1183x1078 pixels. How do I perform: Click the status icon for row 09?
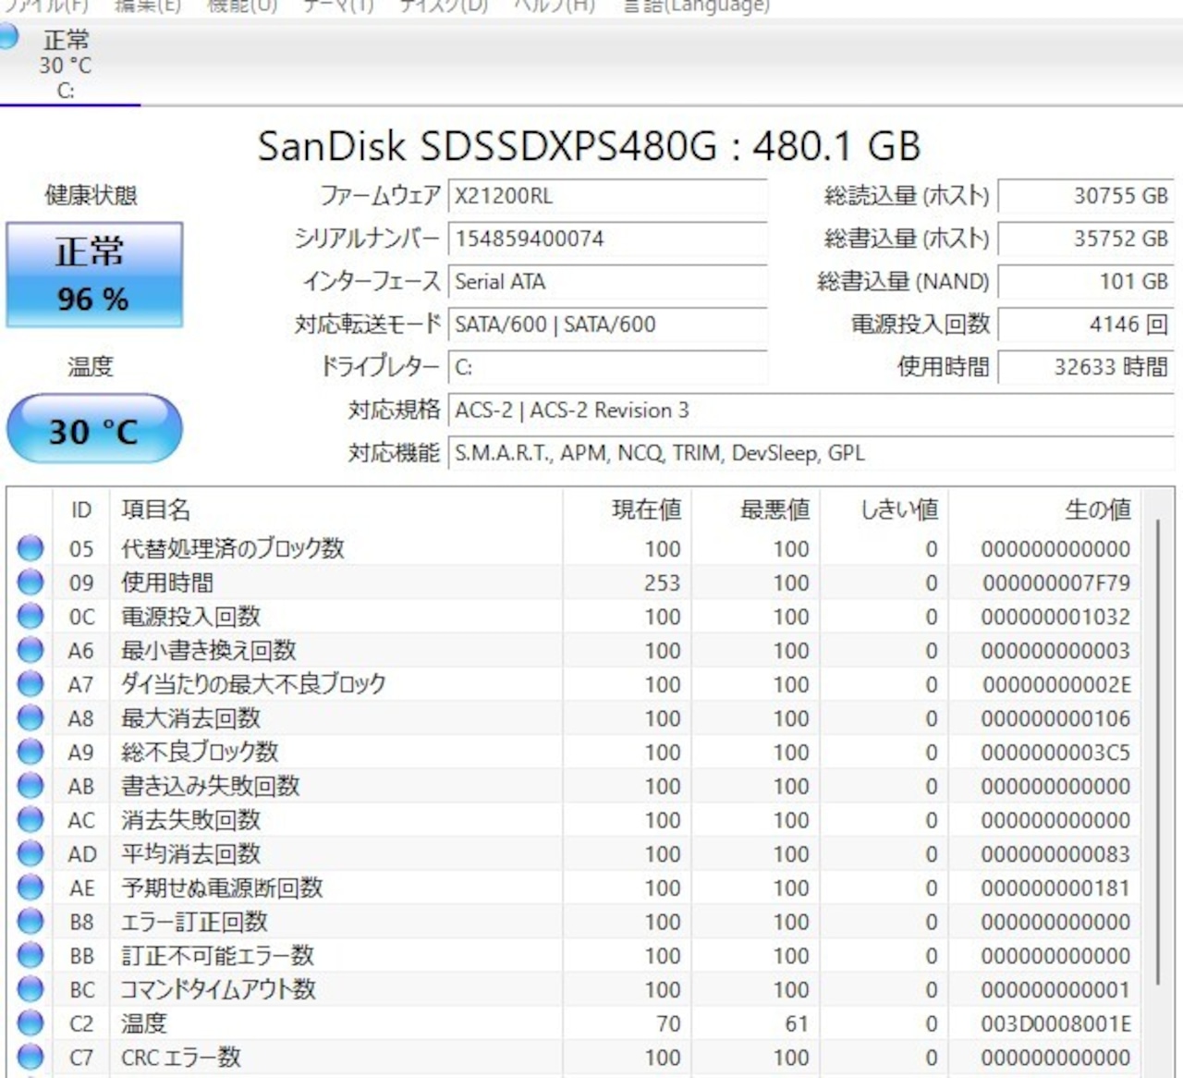[x=30, y=582]
